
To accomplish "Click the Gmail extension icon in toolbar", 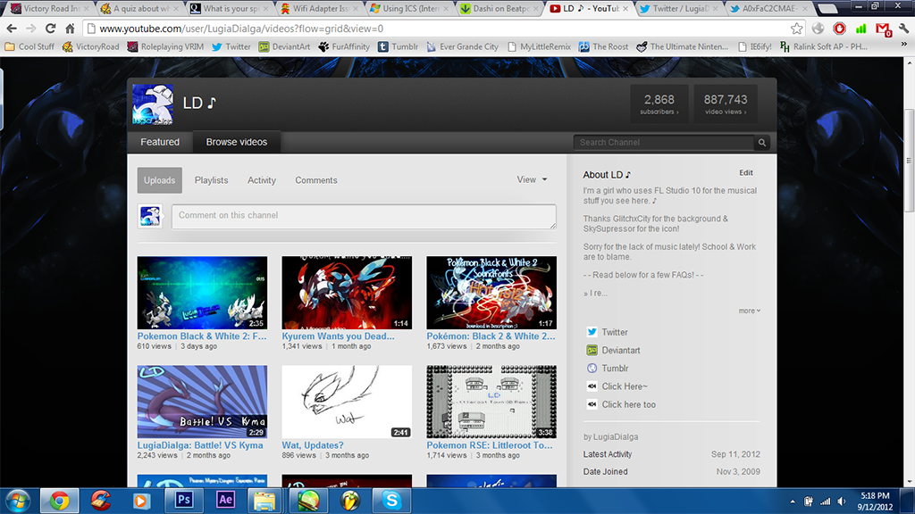I will pyautogui.click(x=882, y=29).
